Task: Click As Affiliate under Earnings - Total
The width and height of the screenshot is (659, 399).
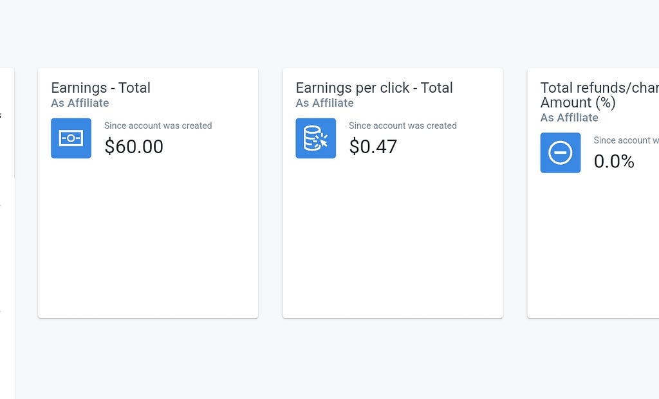Action: (80, 103)
